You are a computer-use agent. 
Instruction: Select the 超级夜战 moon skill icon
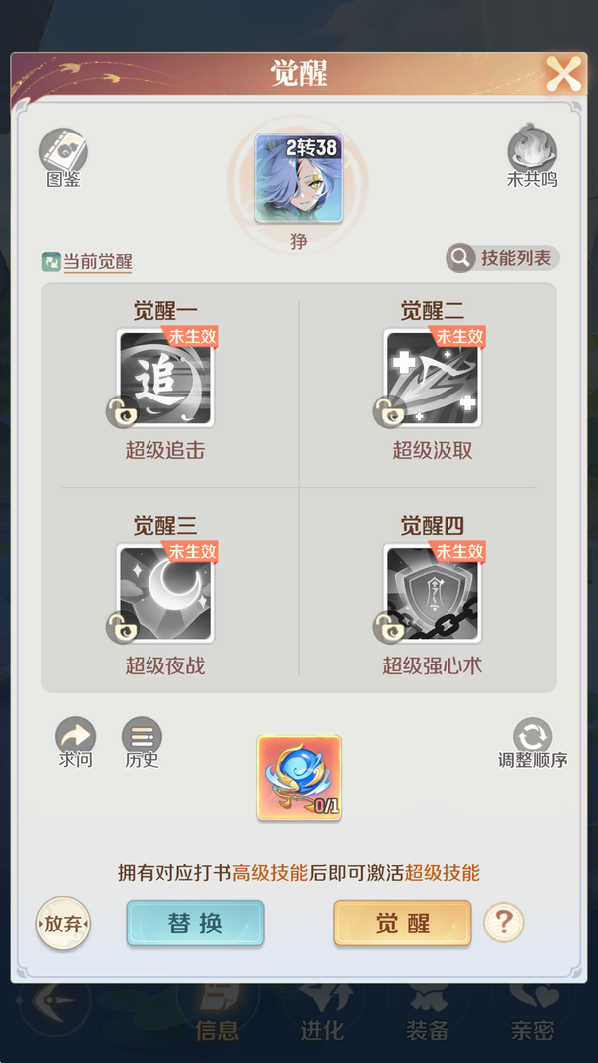[x=165, y=593]
